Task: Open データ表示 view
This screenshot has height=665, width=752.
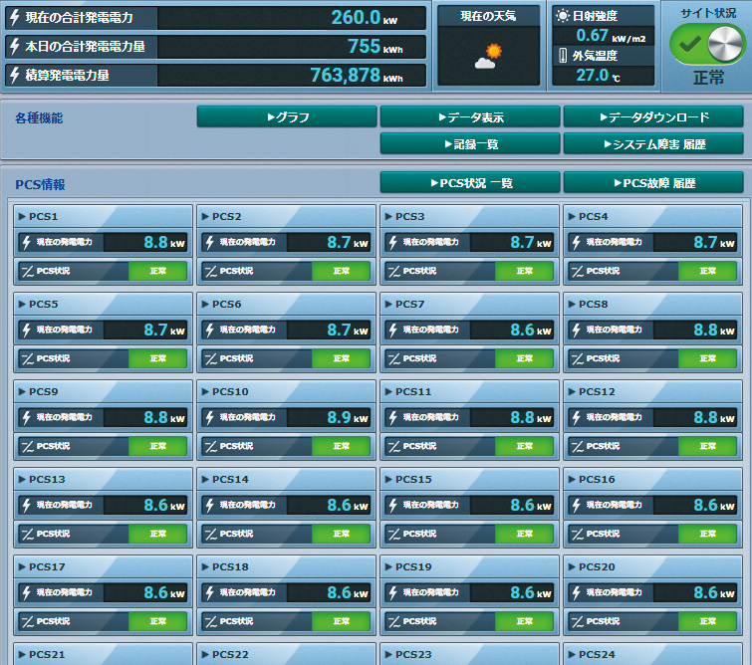Action: click(470, 117)
